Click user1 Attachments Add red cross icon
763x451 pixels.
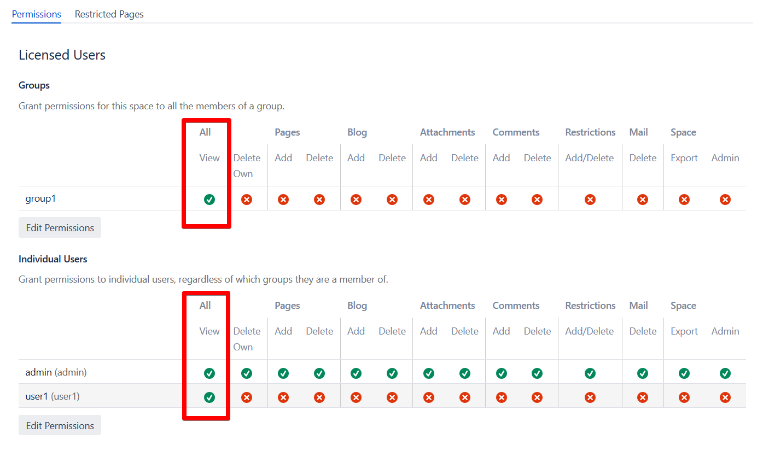point(429,397)
